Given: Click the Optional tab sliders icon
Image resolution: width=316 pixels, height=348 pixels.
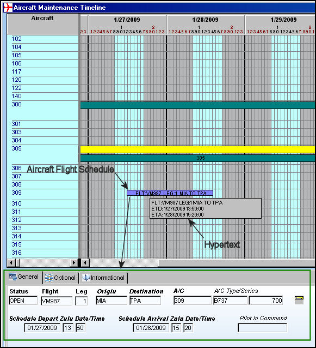Looking at the screenshot, I should pyautogui.click(x=49, y=278).
